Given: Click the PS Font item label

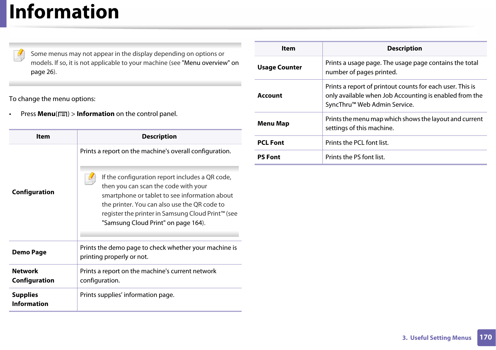Looking at the screenshot, I should (268, 157).
